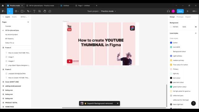Open a new tab with plus
Viewport: 199px width, 112px height.
click(97, 6)
